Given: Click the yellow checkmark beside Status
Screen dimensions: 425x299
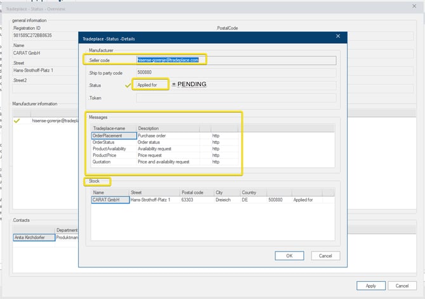Looking at the screenshot, I should pos(128,85).
